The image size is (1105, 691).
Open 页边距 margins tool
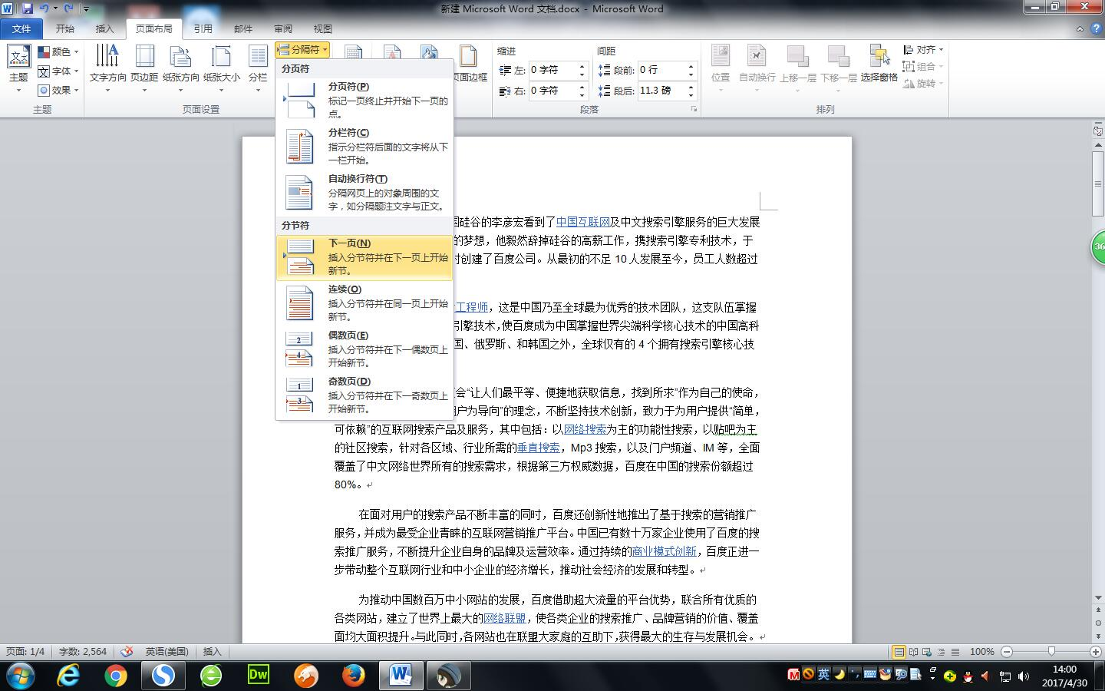pos(144,69)
